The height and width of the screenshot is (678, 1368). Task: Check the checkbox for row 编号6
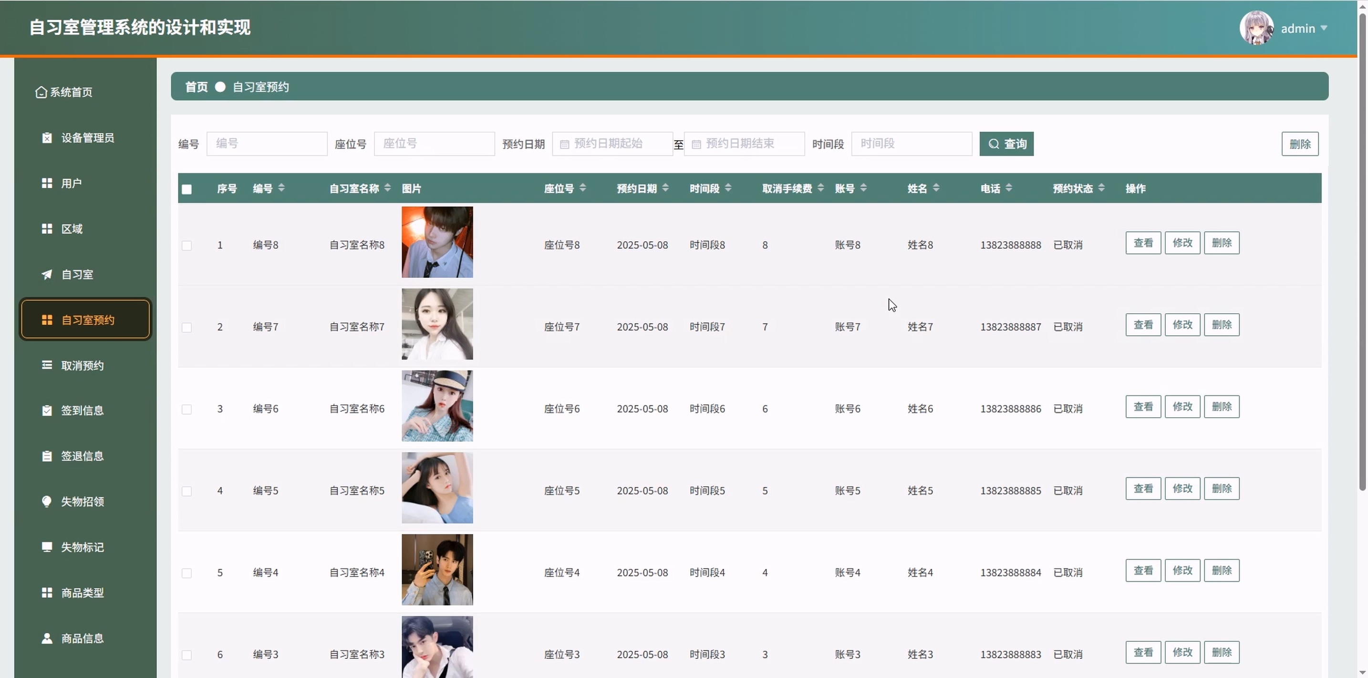(x=187, y=410)
